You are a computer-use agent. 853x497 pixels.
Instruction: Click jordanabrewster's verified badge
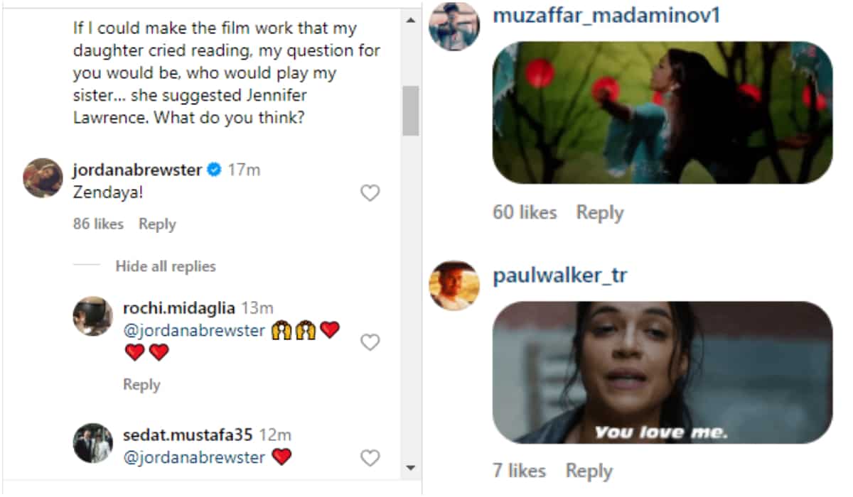click(214, 170)
